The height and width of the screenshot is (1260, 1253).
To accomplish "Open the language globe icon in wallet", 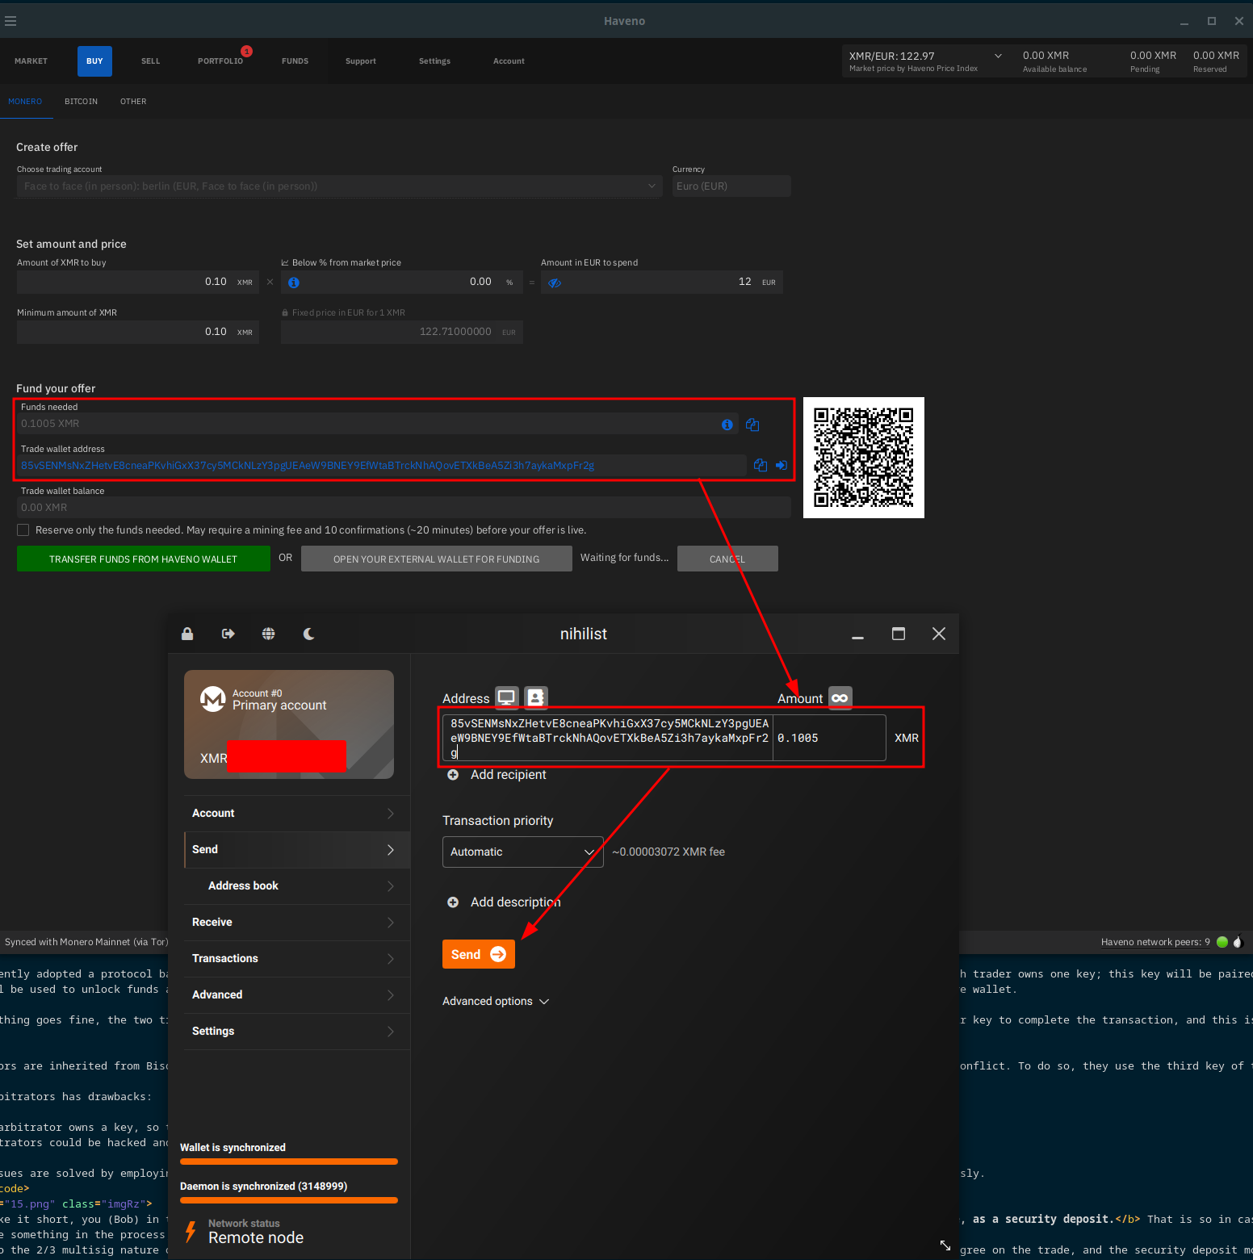I will coord(269,634).
